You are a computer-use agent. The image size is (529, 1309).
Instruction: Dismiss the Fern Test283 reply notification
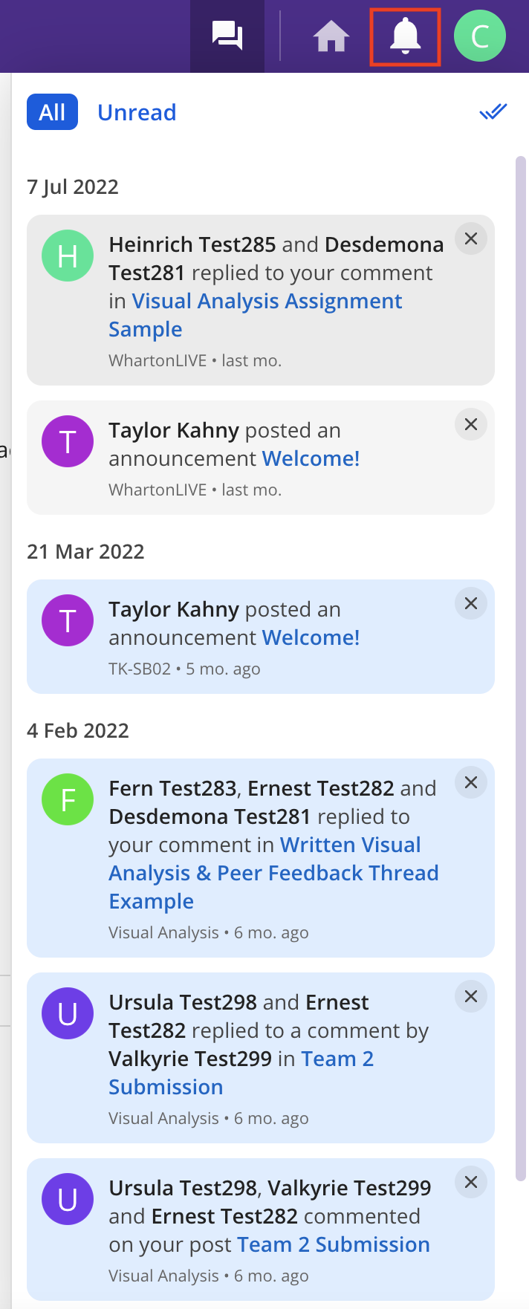(x=471, y=783)
